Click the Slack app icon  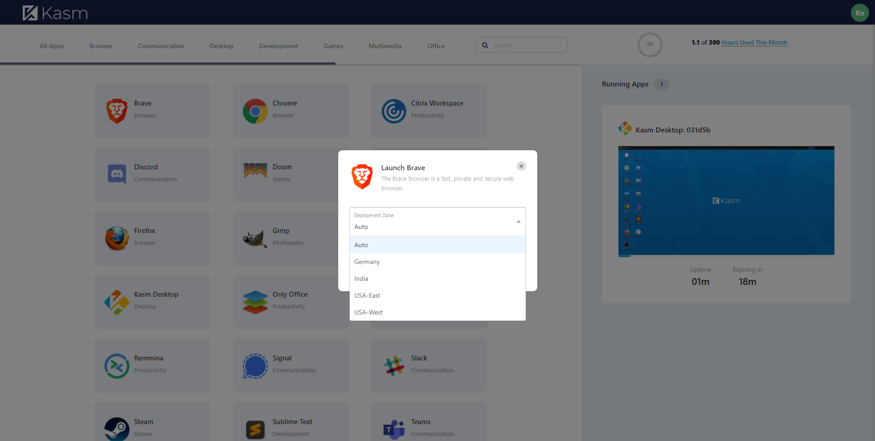tap(394, 366)
